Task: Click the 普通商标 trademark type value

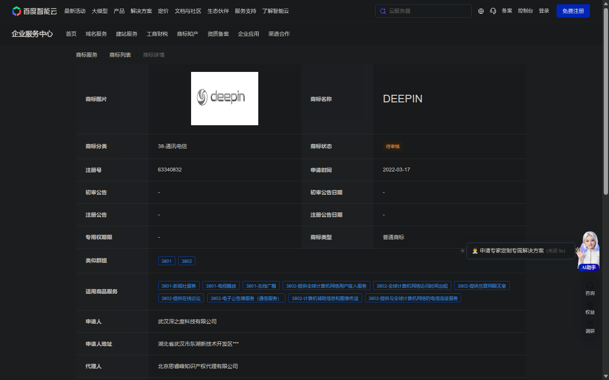Action: tap(394, 237)
